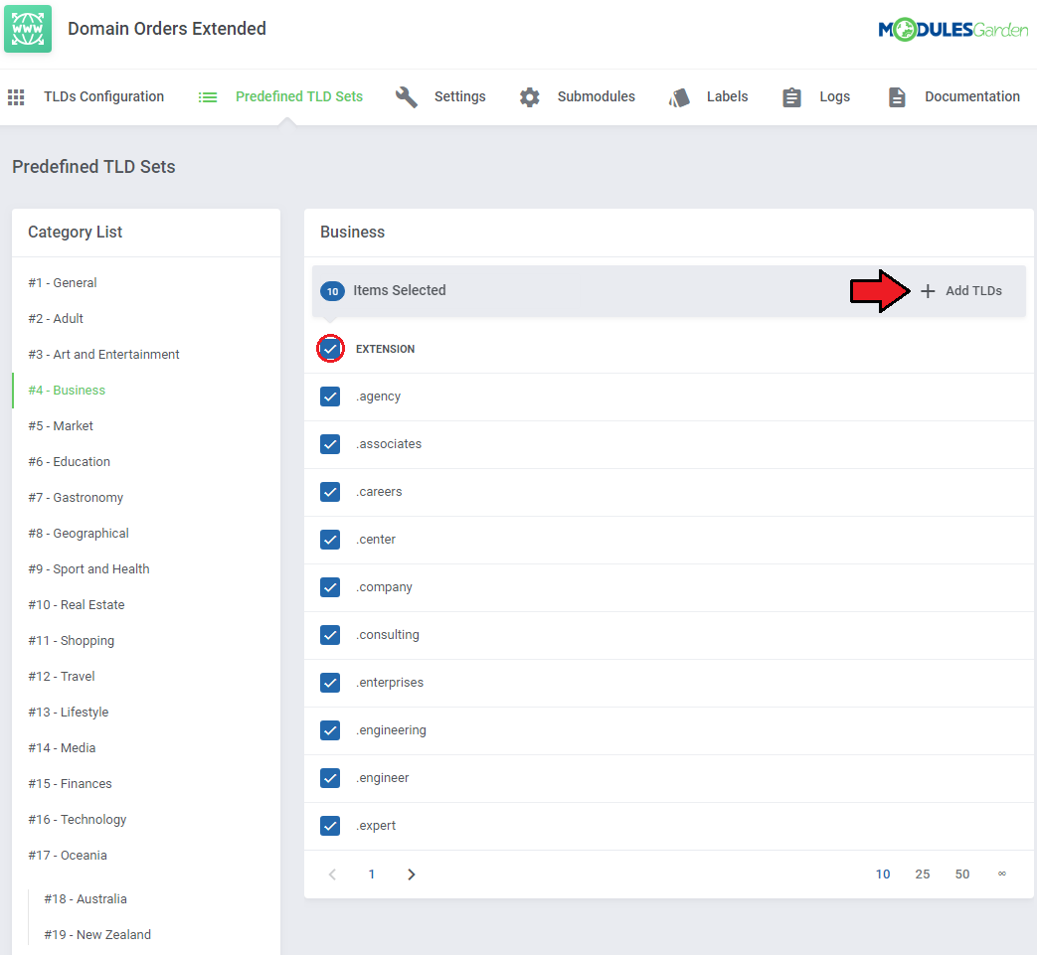Click the EXTENSION column header
This screenshot has width=1037, height=955.
[386, 349]
